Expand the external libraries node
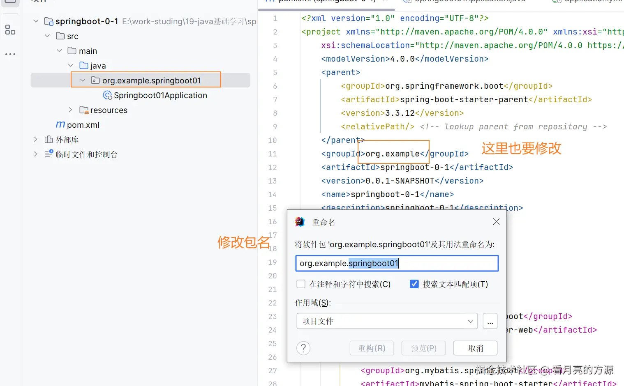 click(36, 139)
